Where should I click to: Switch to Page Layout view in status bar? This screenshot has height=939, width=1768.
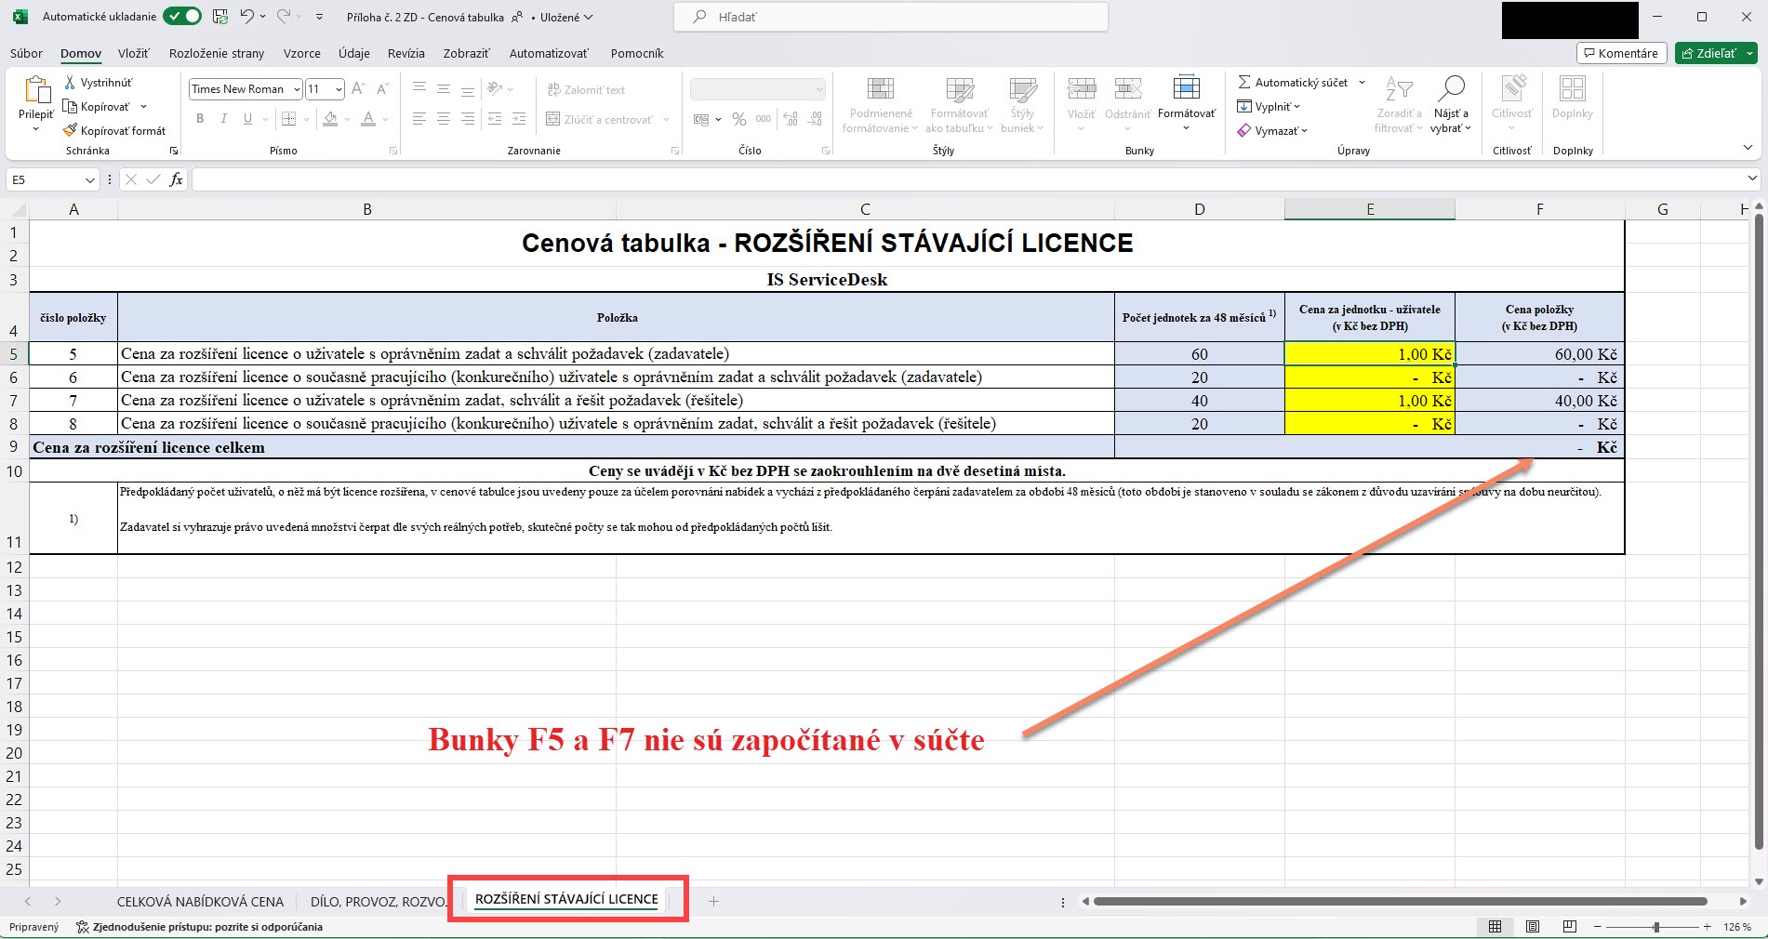(x=1533, y=927)
